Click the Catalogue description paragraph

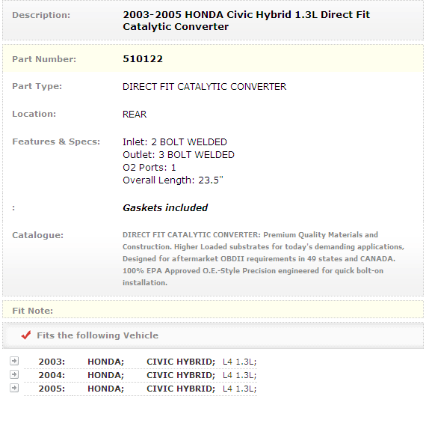coord(263,258)
